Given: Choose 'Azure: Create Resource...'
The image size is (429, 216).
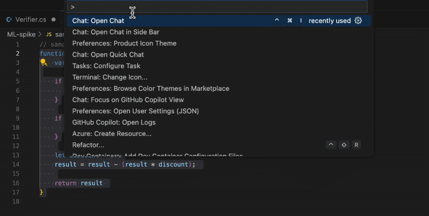Looking at the screenshot, I should point(219,133).
